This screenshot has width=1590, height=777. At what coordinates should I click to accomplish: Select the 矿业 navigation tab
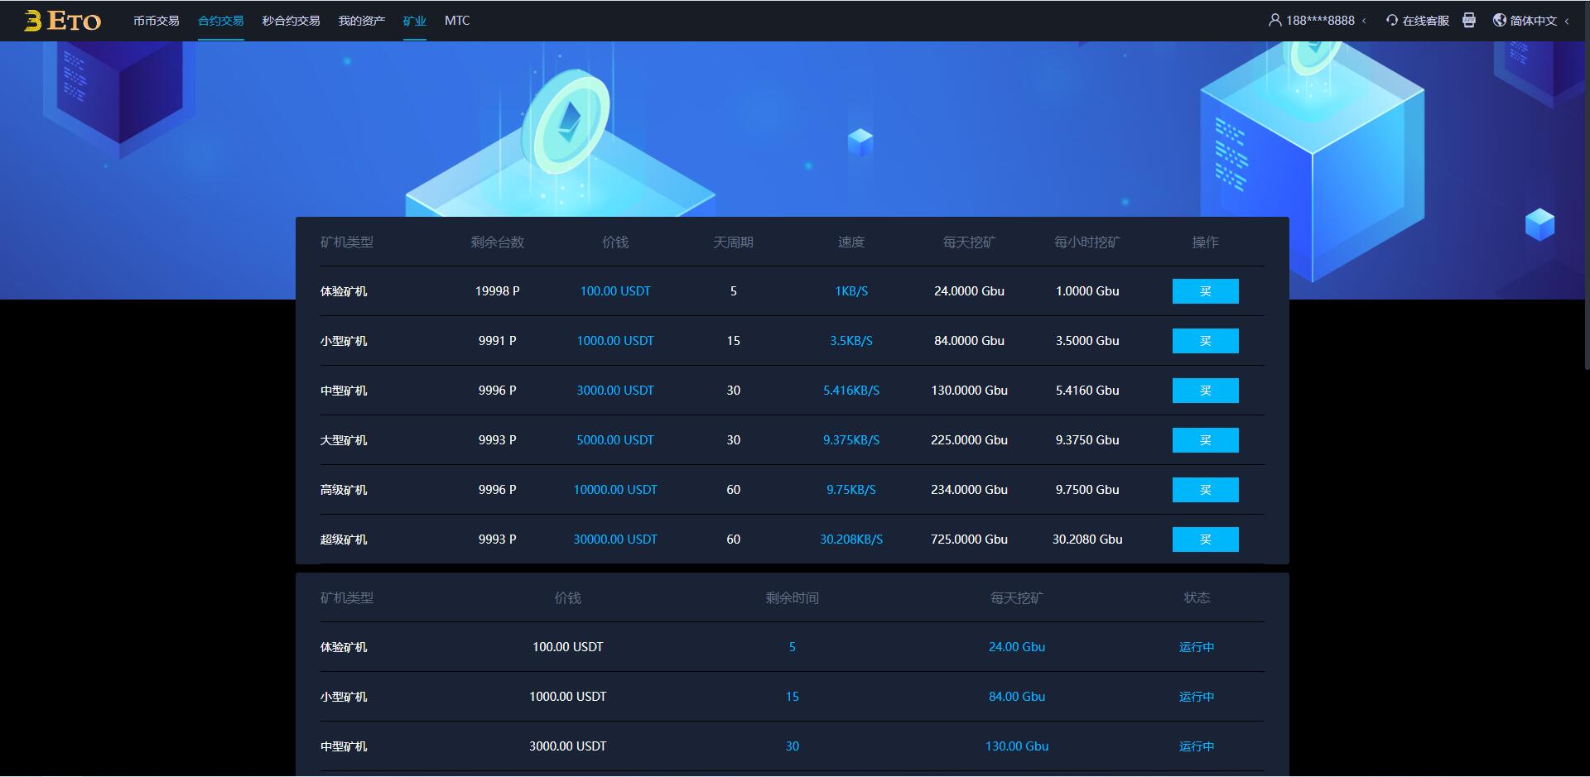coord(414,21)
